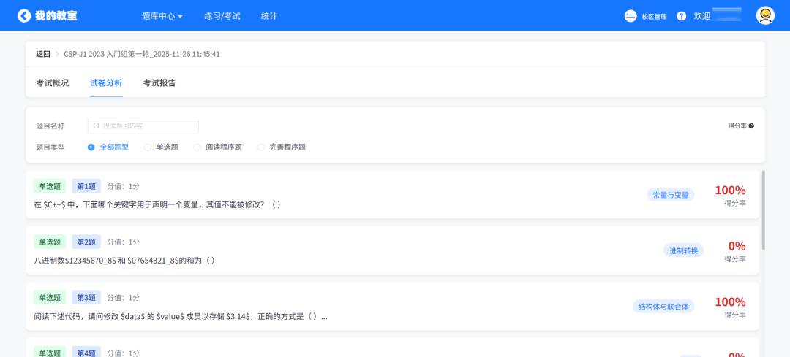Click question text about C++ 关键字
Image resolution: width=790 pixels, height=357 pixels.
pyautogui.click(x=157, y=205)
